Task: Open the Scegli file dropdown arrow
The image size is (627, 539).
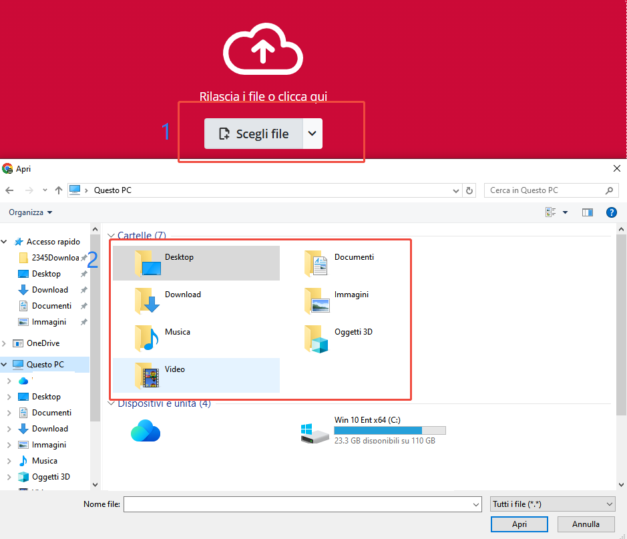Action: pyautogui.click(x=312, y=134)
